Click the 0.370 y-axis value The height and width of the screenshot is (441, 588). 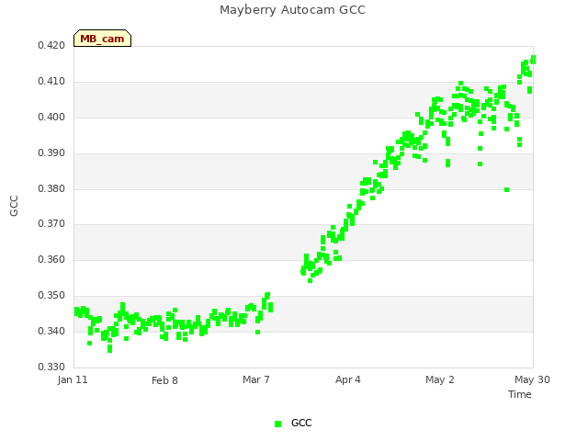pyautogui.click(x=51, y=224)
